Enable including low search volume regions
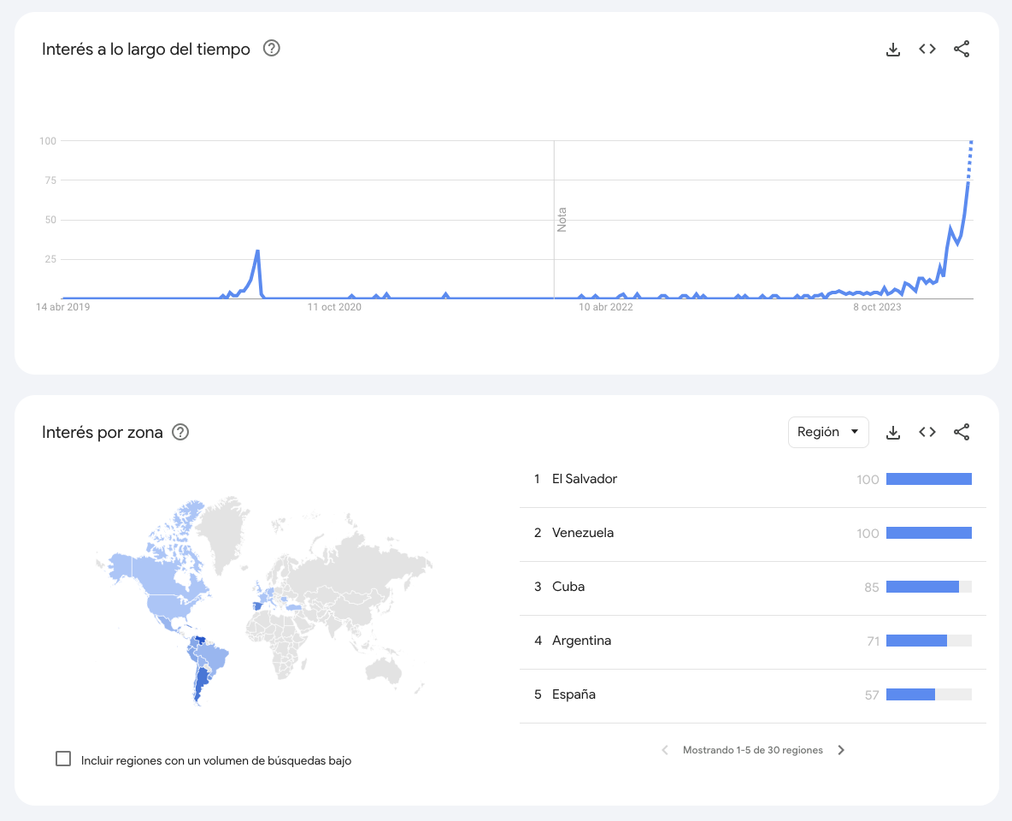This screenshot has height=821, width=1012. pos(63,759)
